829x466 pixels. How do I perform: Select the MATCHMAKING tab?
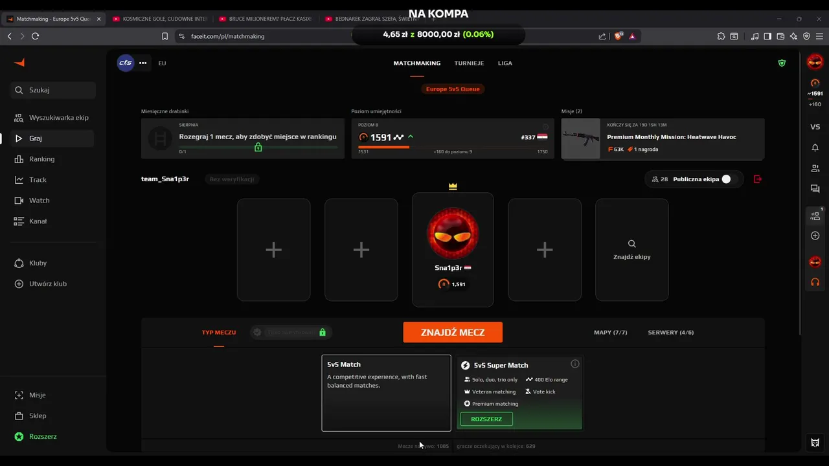coord(417,63)
